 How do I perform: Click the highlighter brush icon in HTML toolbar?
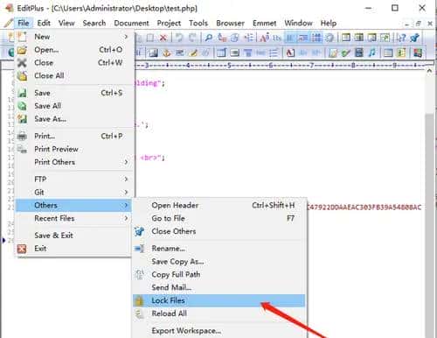[x=193, y=53]
